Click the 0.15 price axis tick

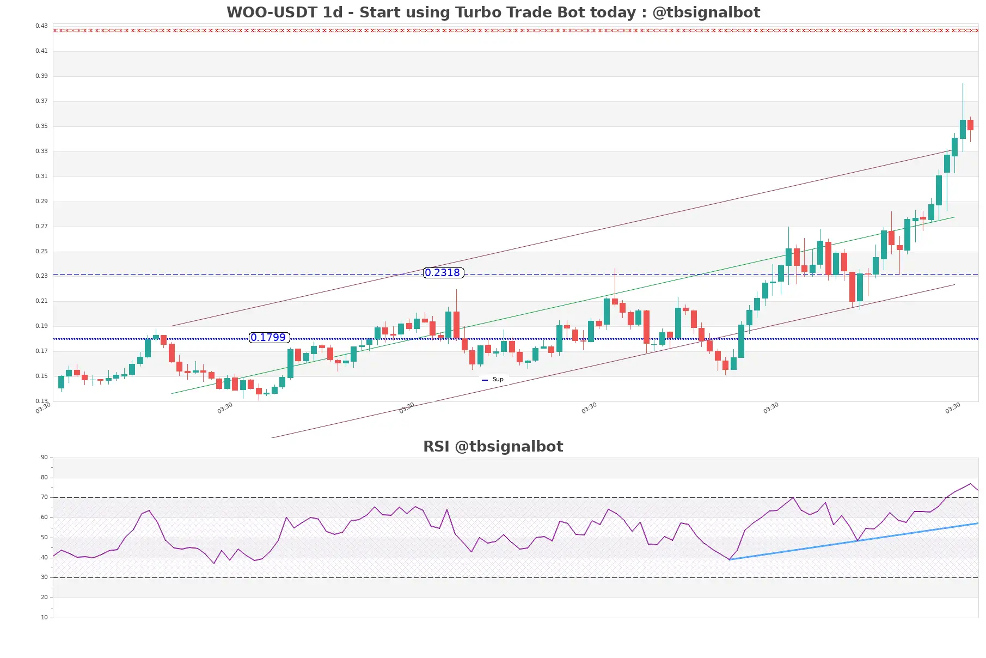pos(41,376)
